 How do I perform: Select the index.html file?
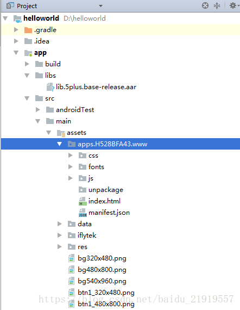tap(104, 201)
